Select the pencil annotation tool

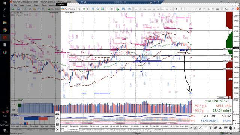(195, 128)
